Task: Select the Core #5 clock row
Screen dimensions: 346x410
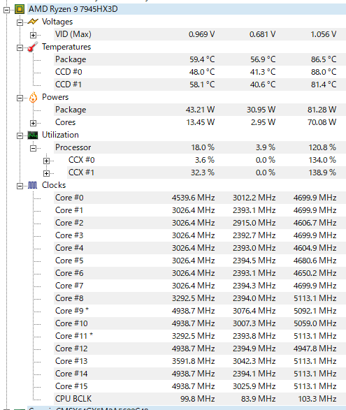Action: (200, 261)
